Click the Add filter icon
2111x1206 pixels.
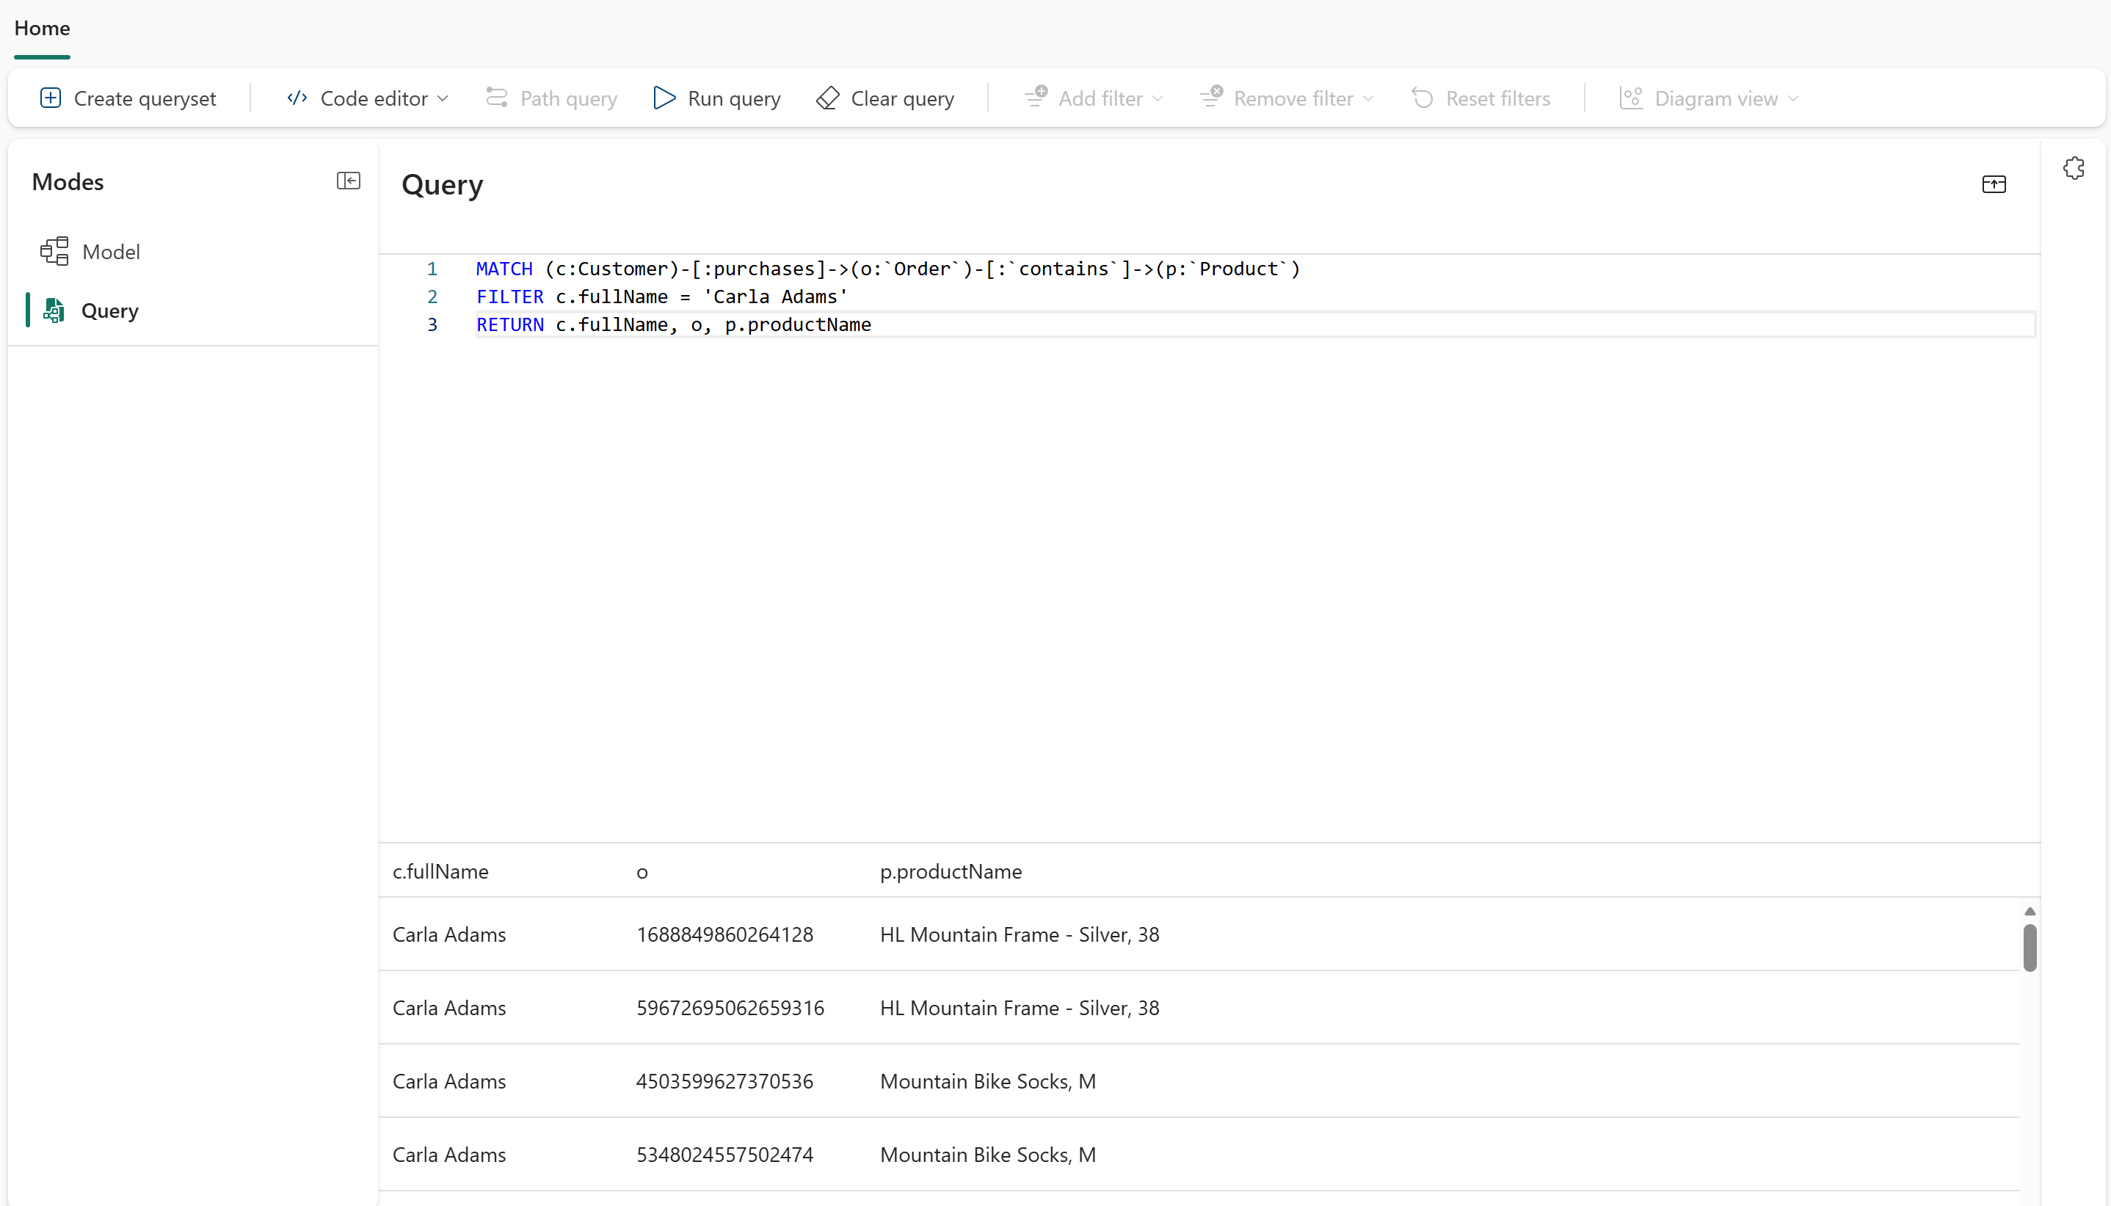(1036, 97)
